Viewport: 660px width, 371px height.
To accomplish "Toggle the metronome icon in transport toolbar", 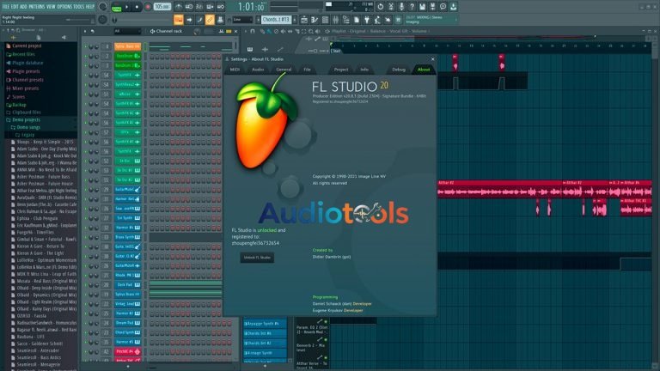I will point(179,7).
